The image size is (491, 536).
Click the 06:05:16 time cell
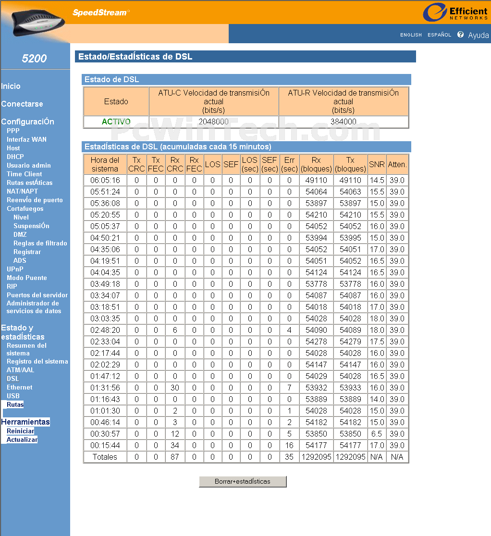click(105, 180)
